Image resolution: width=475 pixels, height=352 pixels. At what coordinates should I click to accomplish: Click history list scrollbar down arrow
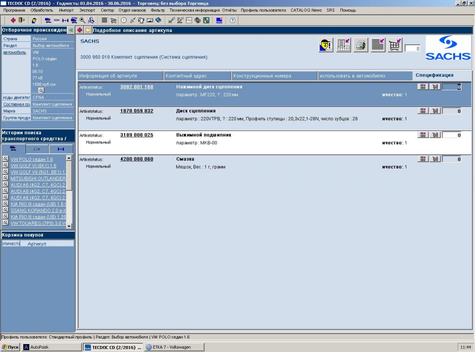coord(69,226)
